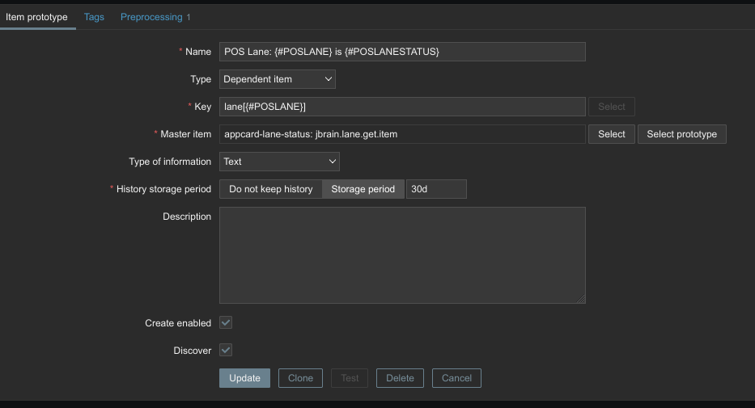The height and width of the screenshot is (408, 755).
Task: Click the Description box resize handle
Action: (x=581, y=299)
